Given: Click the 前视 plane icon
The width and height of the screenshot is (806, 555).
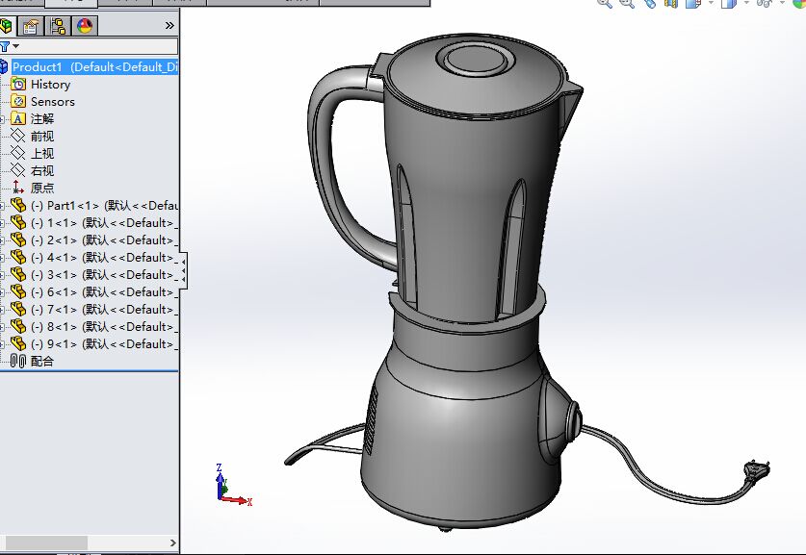Looking at the screenshot, I should tap(18, 136).
